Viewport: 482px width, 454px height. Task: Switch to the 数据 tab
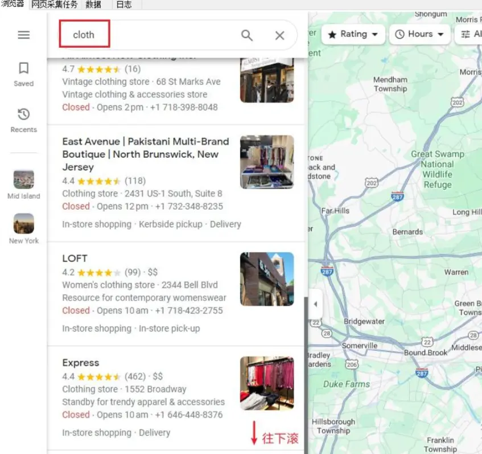(93, 5)
